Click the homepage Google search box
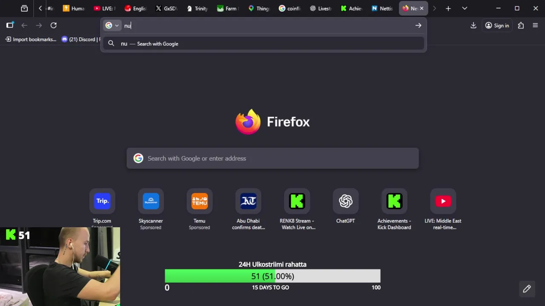 tap(272, 158)
